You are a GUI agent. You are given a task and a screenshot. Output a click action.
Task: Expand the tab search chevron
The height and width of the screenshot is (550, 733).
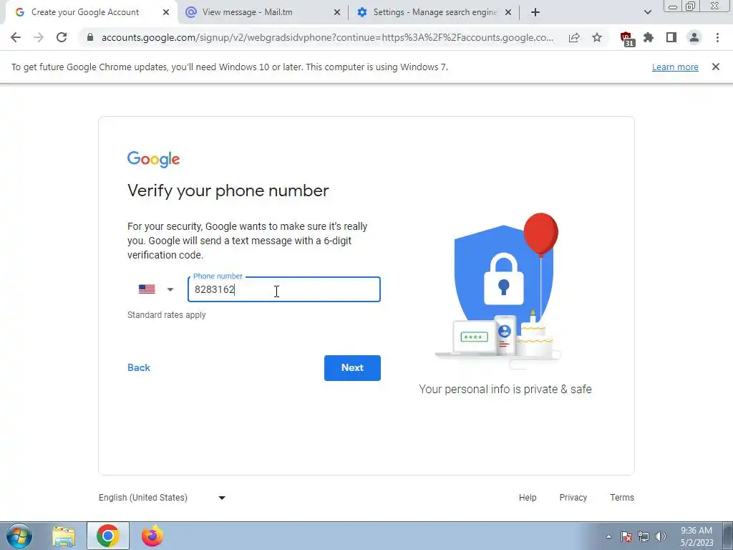tap(647, 12)
